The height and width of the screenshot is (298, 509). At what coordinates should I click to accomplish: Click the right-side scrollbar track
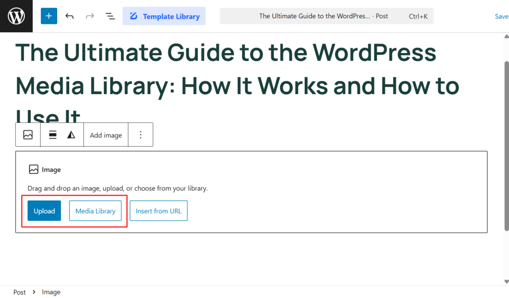coord(506,149)
